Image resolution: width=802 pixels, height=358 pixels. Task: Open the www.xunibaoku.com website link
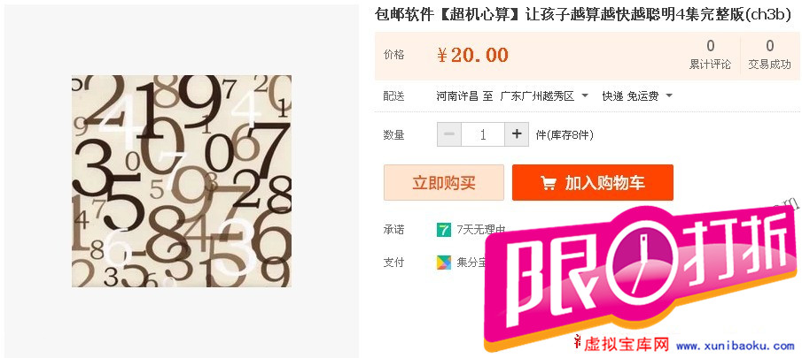click(x=736, y=347)
